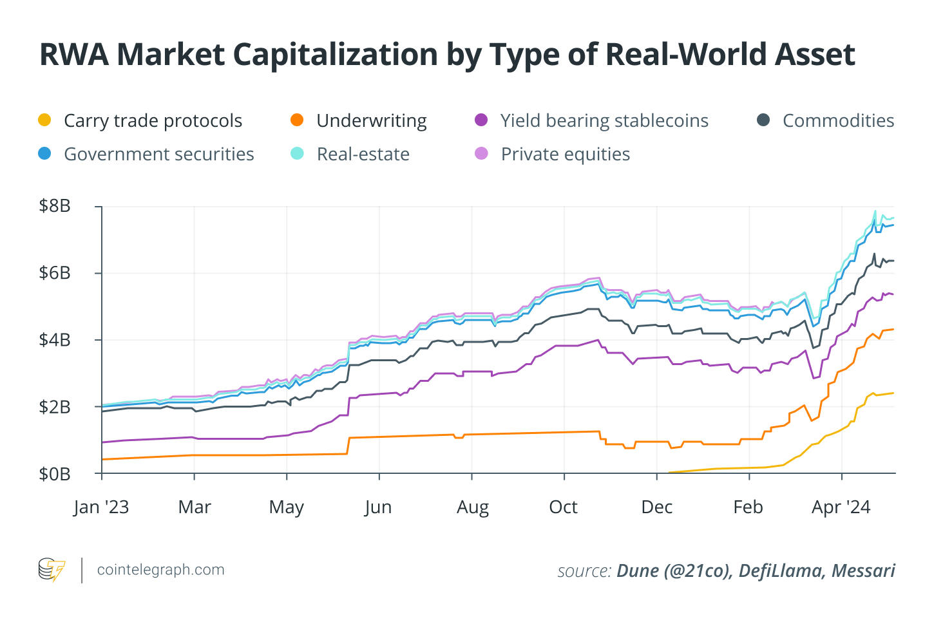Click the $4B y-axis label
This screenshot has width=934, height=622.
click(x=55, y=340)
